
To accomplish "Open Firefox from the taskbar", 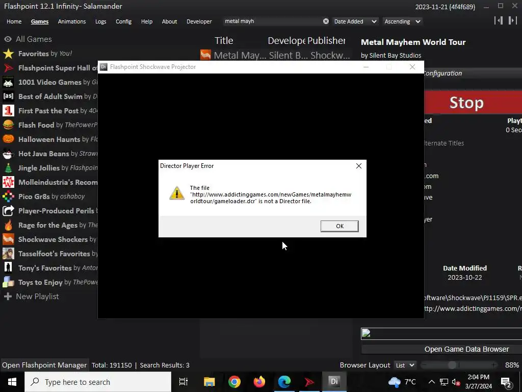I will pos(259,382).
